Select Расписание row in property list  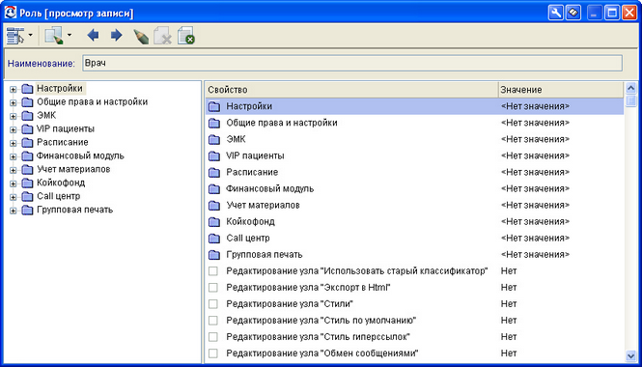pyautogui.click(x=414, y=172)
